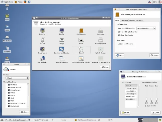The width and height of the screenshot is (162, 122).
Task: Open Sessions and Startup settings
Action: (62, 50)
